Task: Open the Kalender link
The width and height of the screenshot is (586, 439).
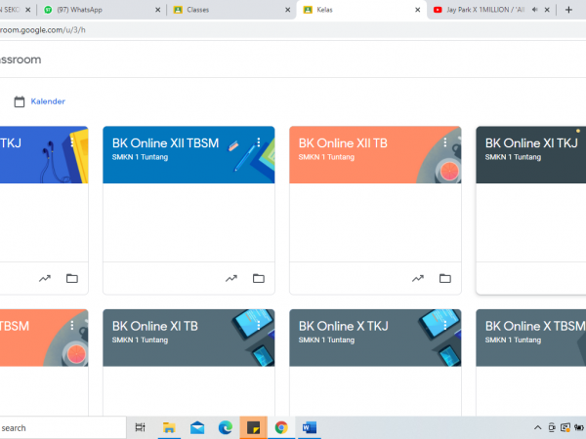Action: point(47,101)
